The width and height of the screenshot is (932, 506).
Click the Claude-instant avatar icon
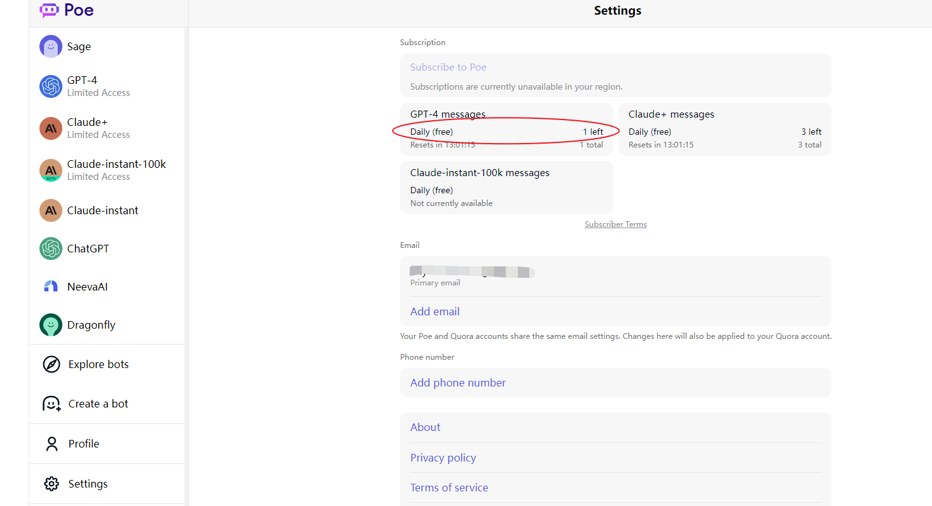tap(51, 210)
